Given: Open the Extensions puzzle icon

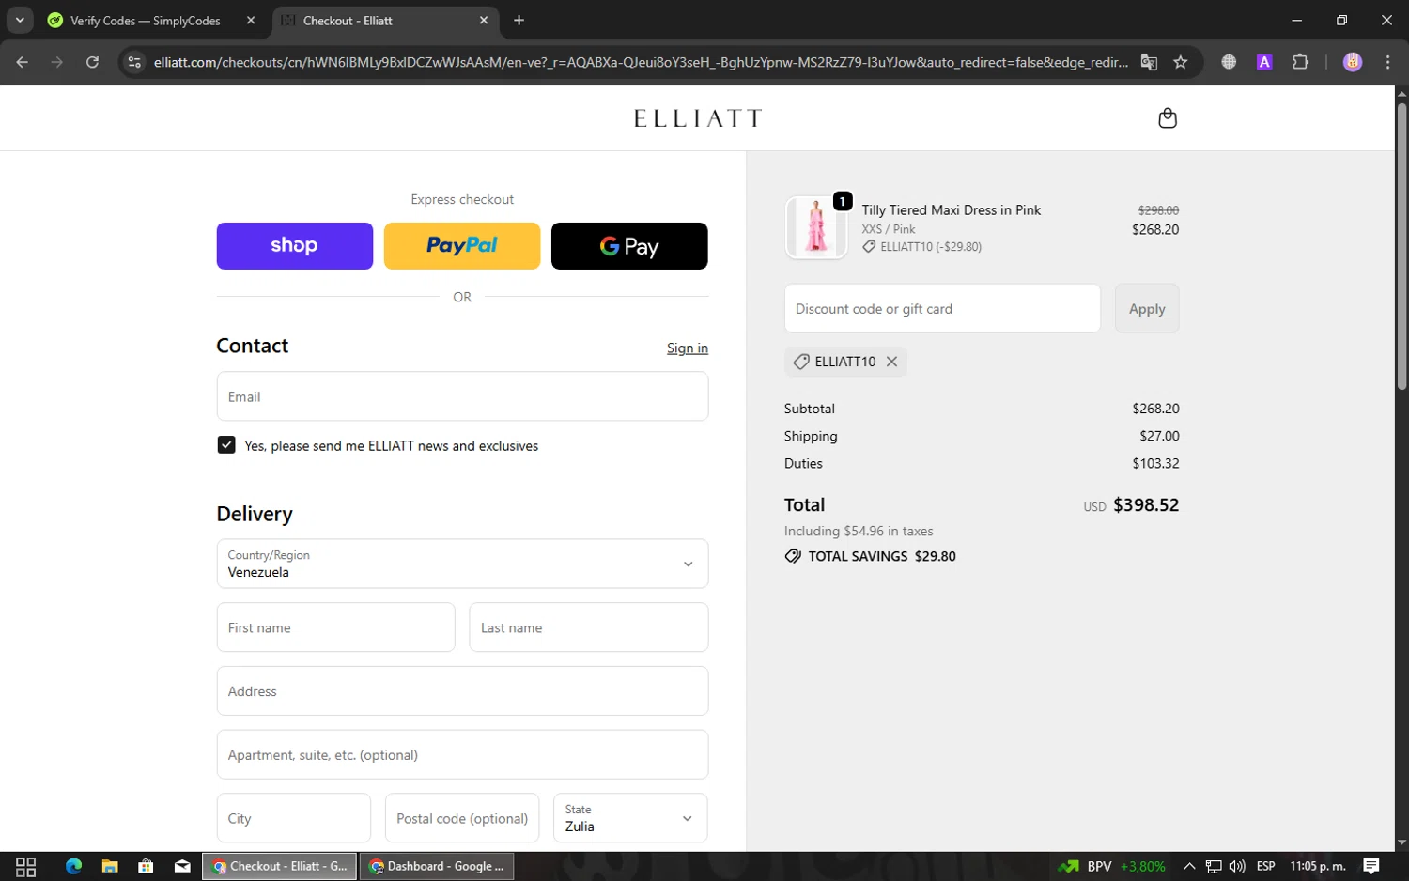Looking at the screenshot, I should (x=1300, y=62).
